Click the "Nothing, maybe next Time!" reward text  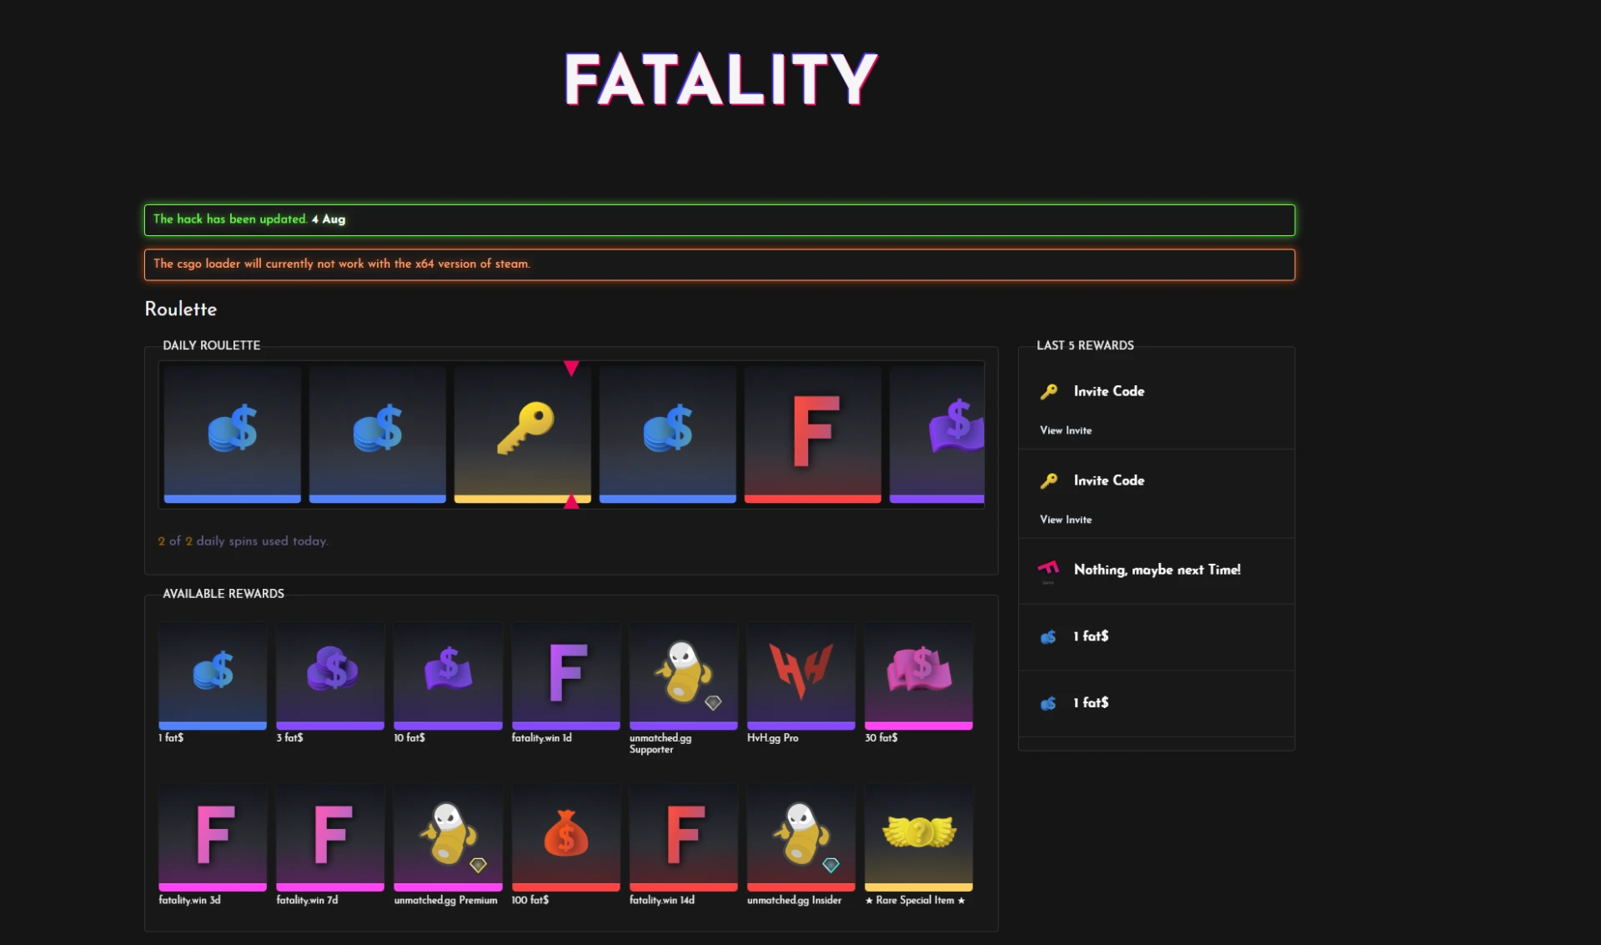[1157, 570]
